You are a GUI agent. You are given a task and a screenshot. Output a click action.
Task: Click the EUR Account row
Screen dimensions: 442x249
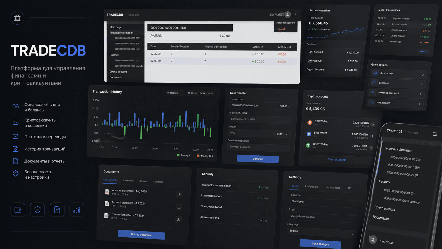pos(333,52)
